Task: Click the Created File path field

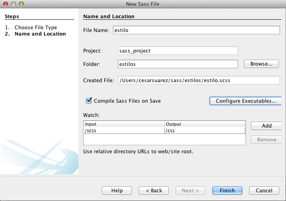Action: (x=198, y=80)
